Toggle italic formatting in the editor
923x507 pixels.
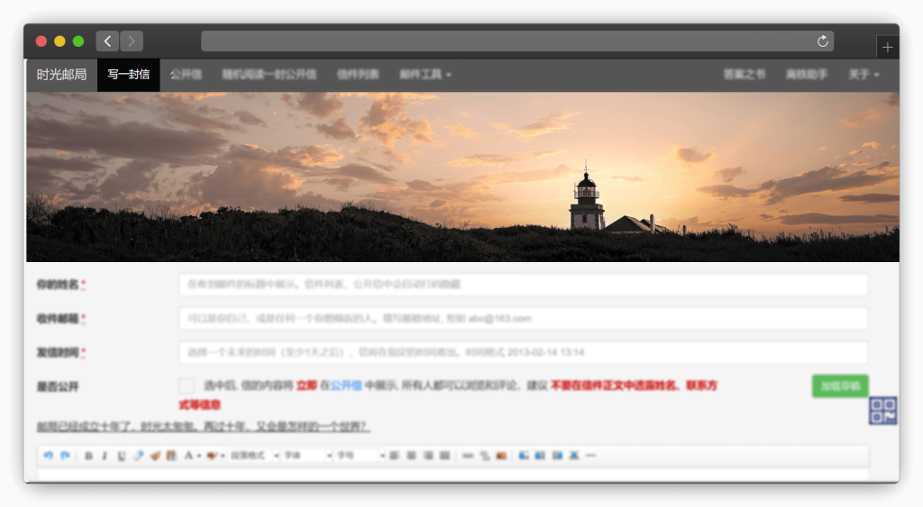105,456
